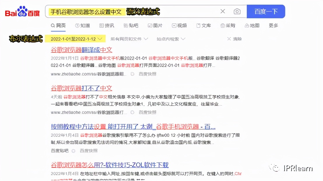Switch to the 采购 tab

pos(228,26)
